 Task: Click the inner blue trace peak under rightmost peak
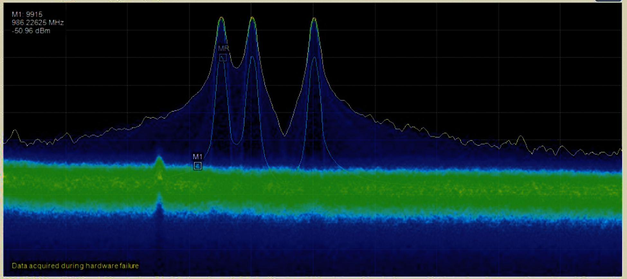pyautogui.click(x=314, y=58)
